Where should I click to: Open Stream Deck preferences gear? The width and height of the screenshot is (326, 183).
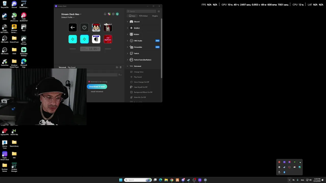tap(113, 14)
